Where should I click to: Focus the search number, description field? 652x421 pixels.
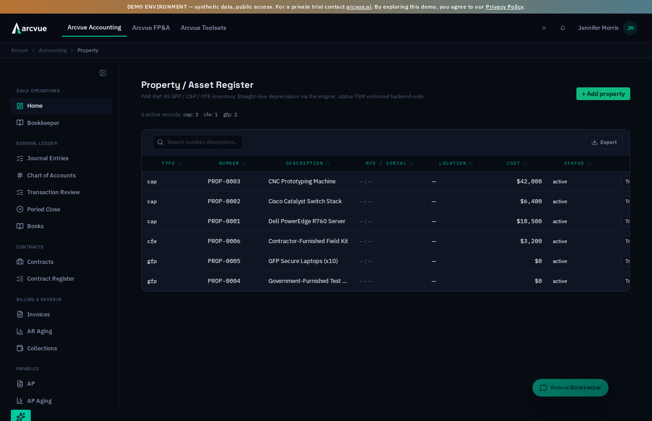click(x=198, y=142)
